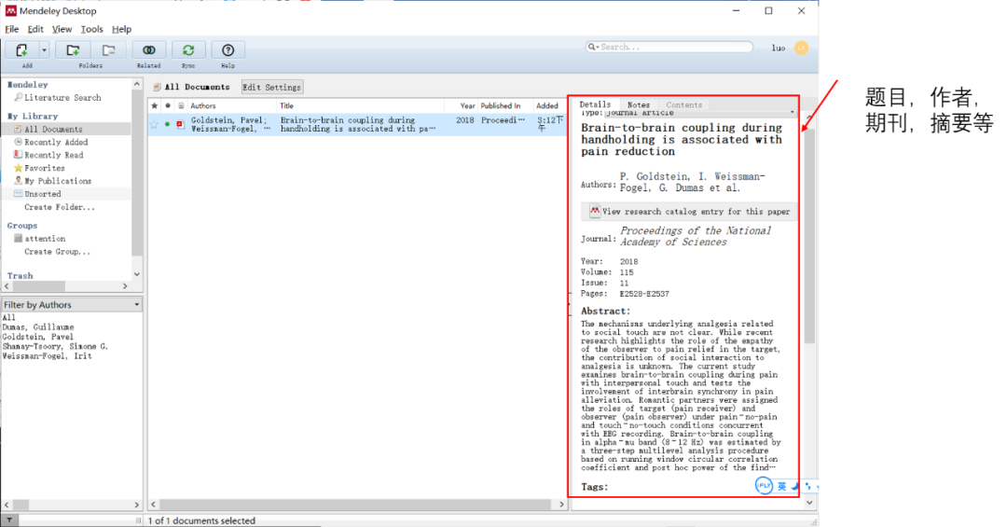Click the Edit Settings button
Image resolution: width=1007 pixels, height=527 pixels.
click(271, 88)
